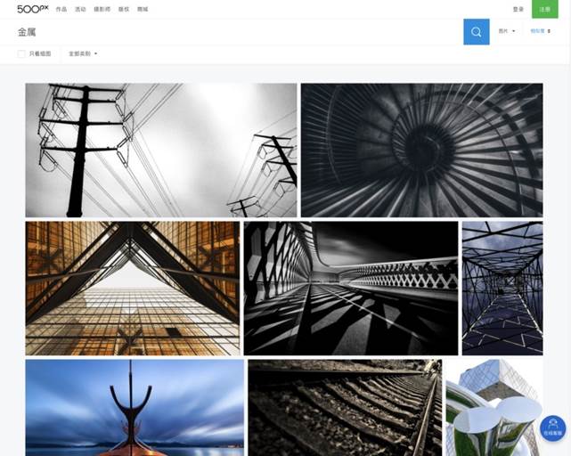Open the online customer service chat bubble
This screenshot has height=456, width=571.
(x=552, y=427)
